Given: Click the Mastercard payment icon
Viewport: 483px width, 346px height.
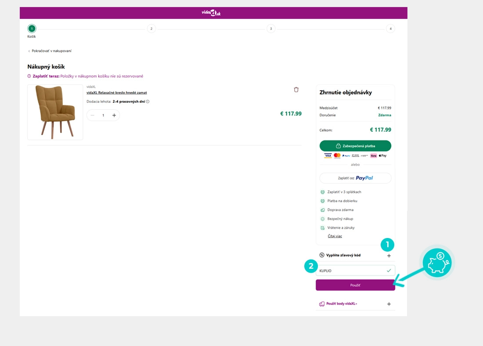Looking at the screenshot, I should 337,155.
